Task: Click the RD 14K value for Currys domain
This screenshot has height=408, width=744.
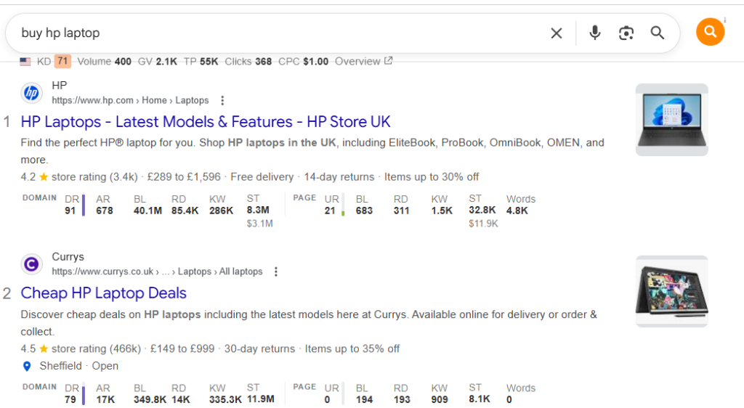Action: [x=181, y=399]
